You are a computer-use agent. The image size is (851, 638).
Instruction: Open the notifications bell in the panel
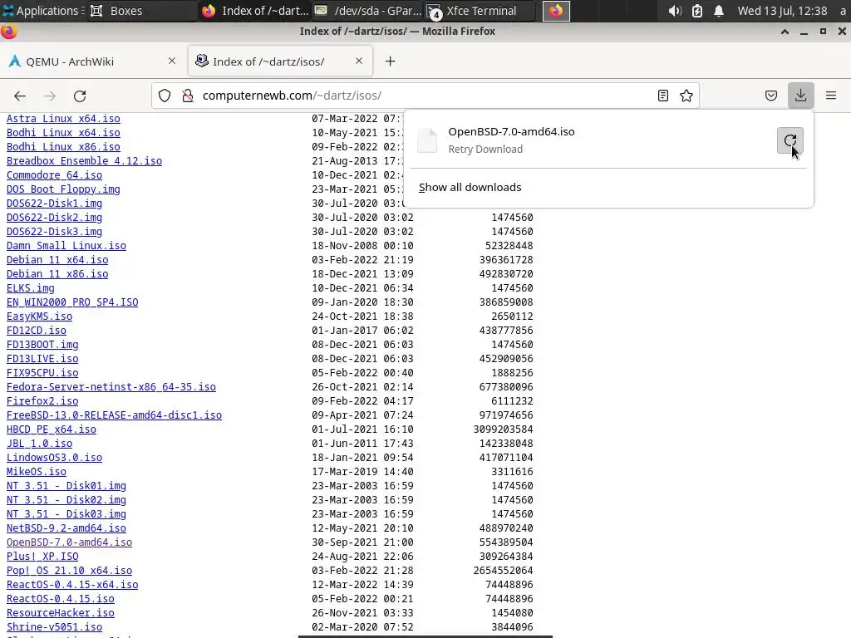click(719, 11)
